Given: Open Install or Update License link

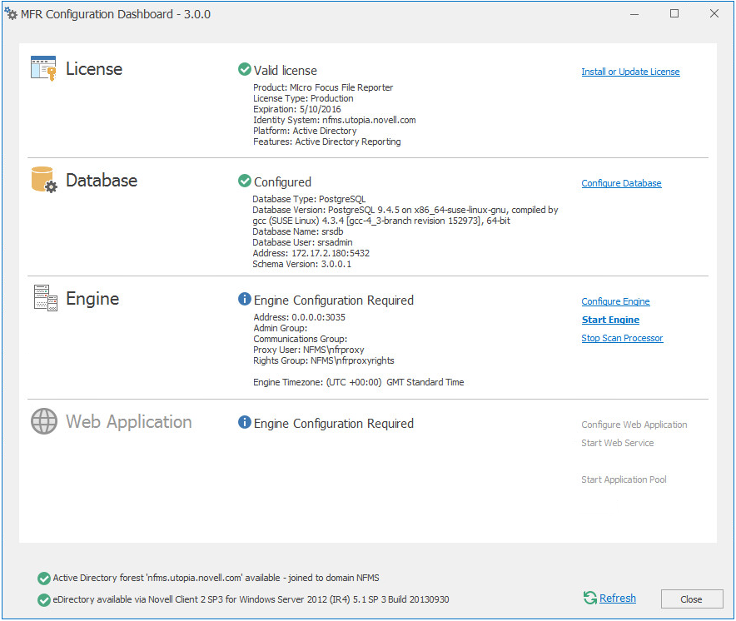Looking at the screenshot, I should tap(630, 72).
